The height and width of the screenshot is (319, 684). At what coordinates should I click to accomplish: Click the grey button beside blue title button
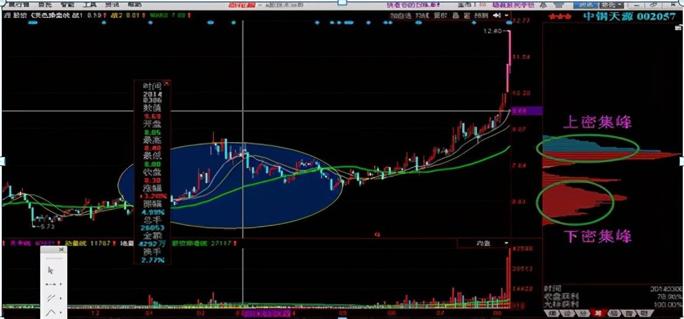click(611, 5)
